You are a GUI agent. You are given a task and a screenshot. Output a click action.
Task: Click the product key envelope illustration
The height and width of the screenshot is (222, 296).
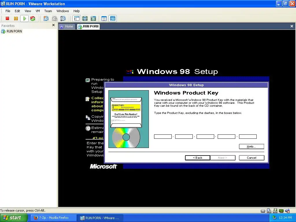coord(126,112)
